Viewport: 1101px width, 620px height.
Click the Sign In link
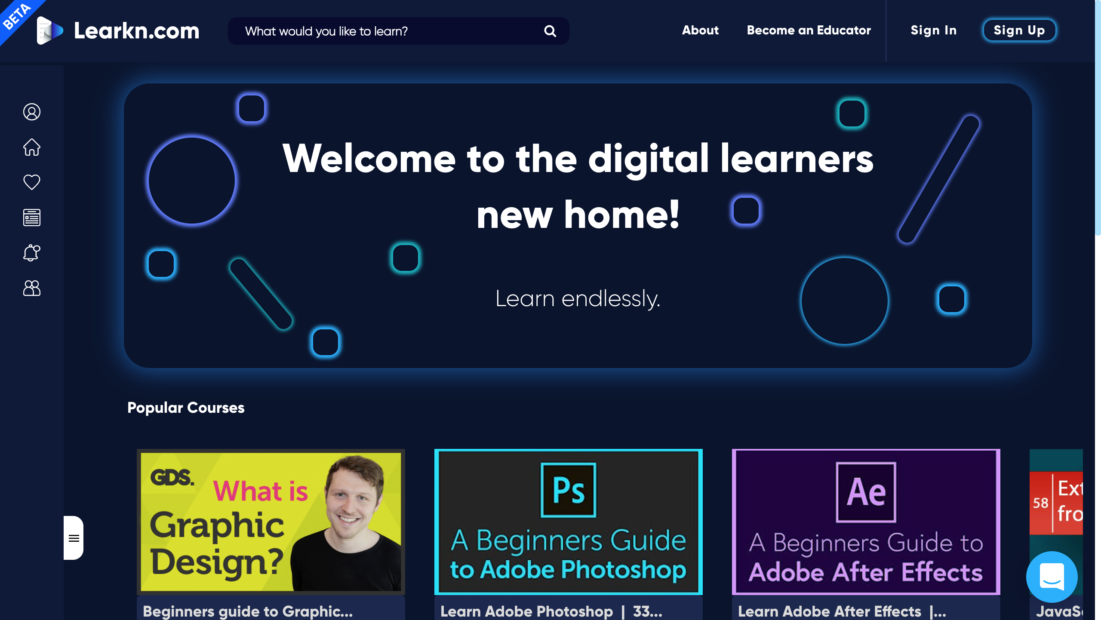point(934,30)
